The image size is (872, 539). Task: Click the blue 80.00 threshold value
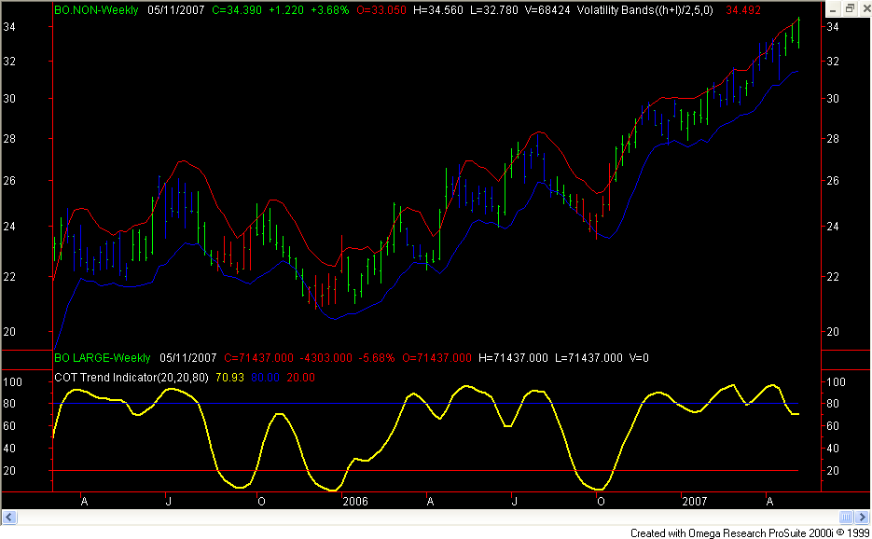pos(265,377)
